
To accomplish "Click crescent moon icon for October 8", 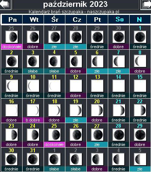I will click(140, 61).
